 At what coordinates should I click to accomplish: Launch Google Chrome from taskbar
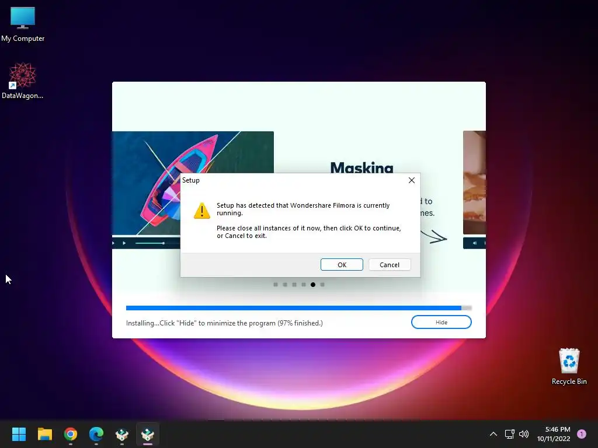[71, 434]
